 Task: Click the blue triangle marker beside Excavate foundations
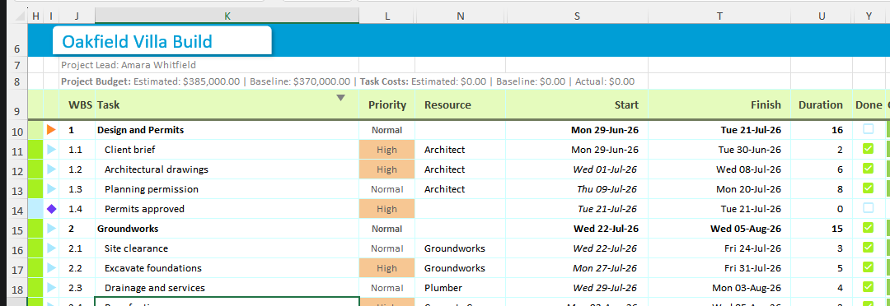tap(51, 268)
